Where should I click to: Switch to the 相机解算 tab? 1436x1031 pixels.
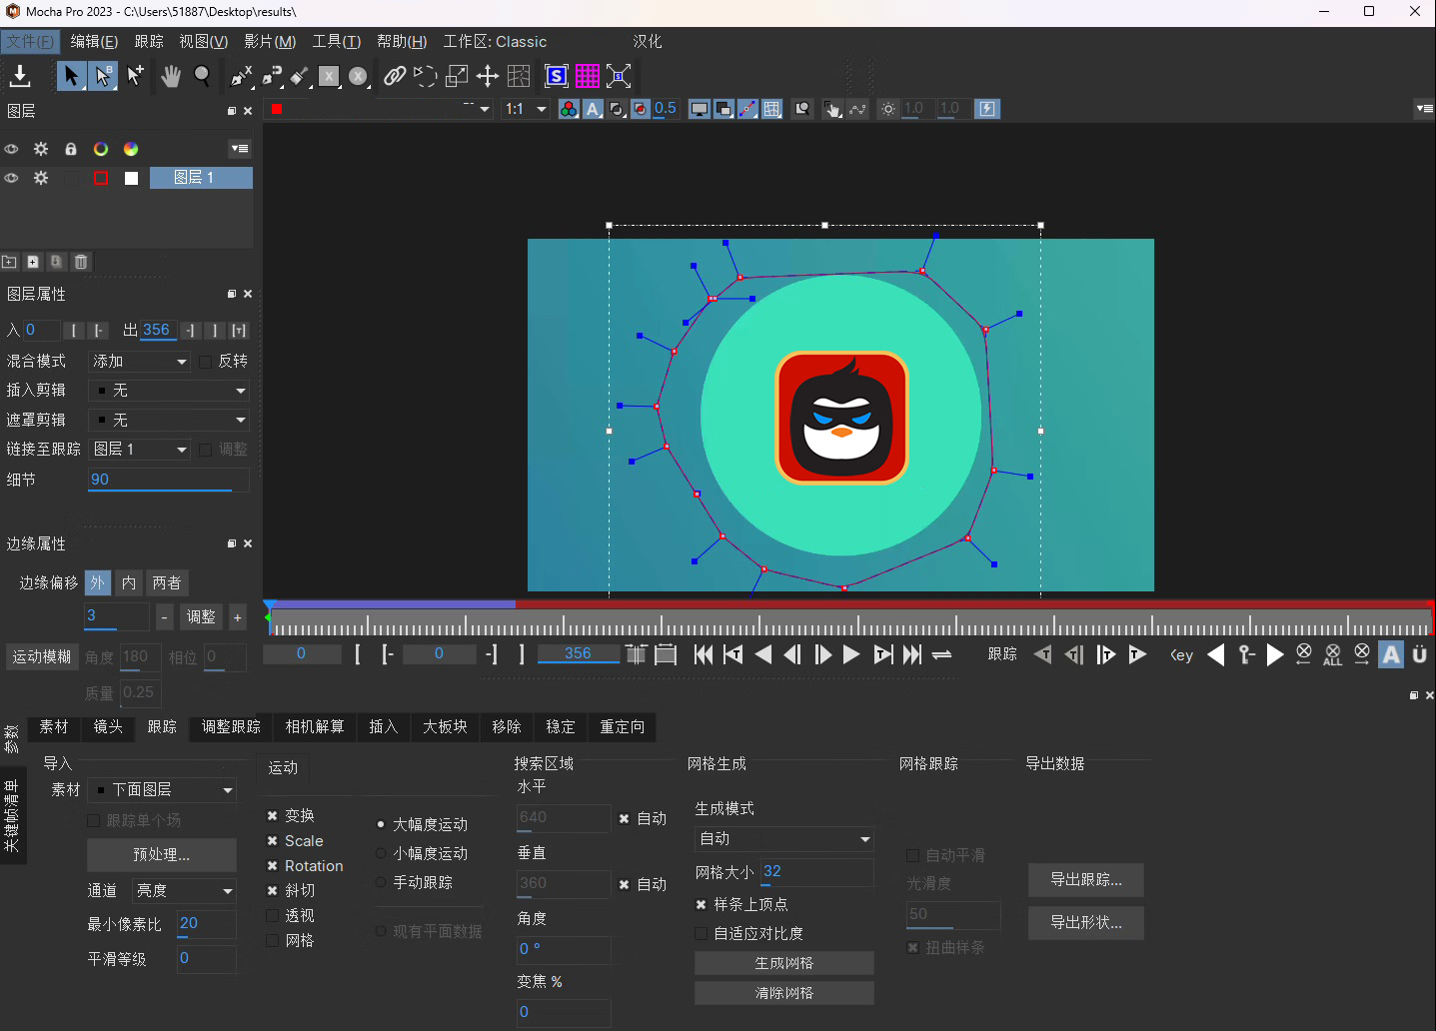(315, 727)
